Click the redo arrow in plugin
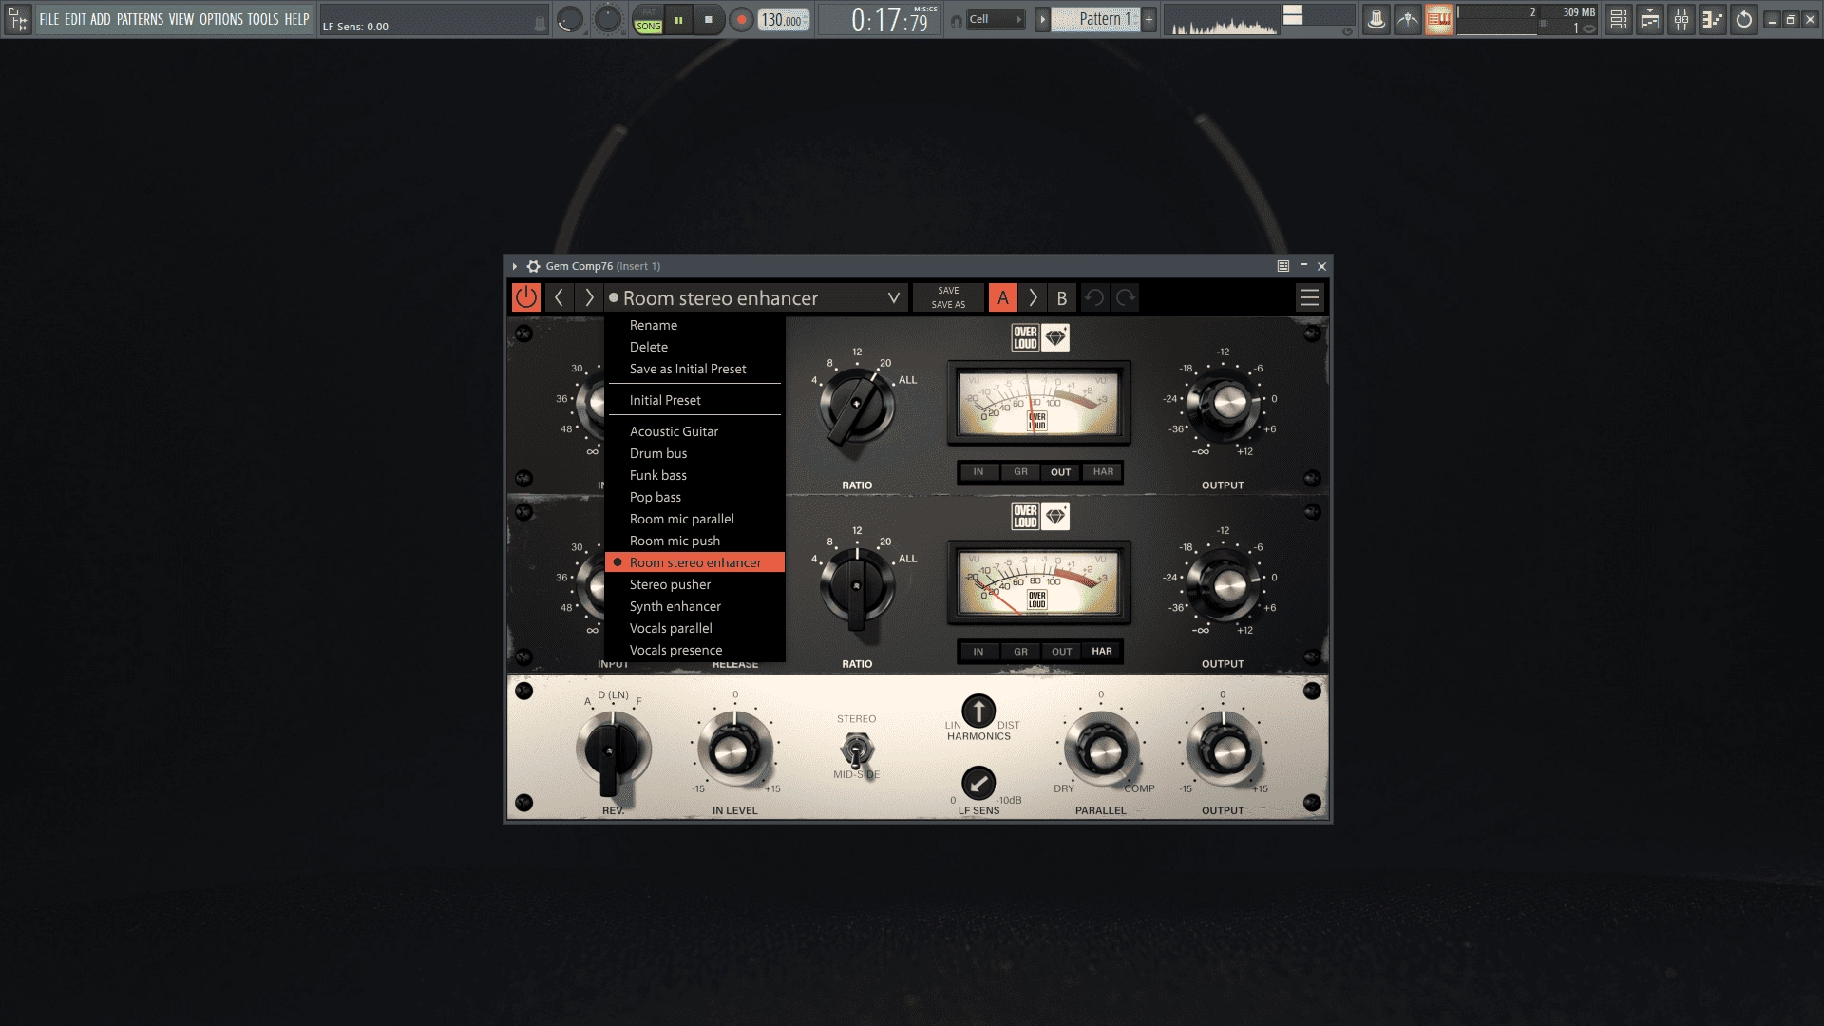 [1125, 297]
